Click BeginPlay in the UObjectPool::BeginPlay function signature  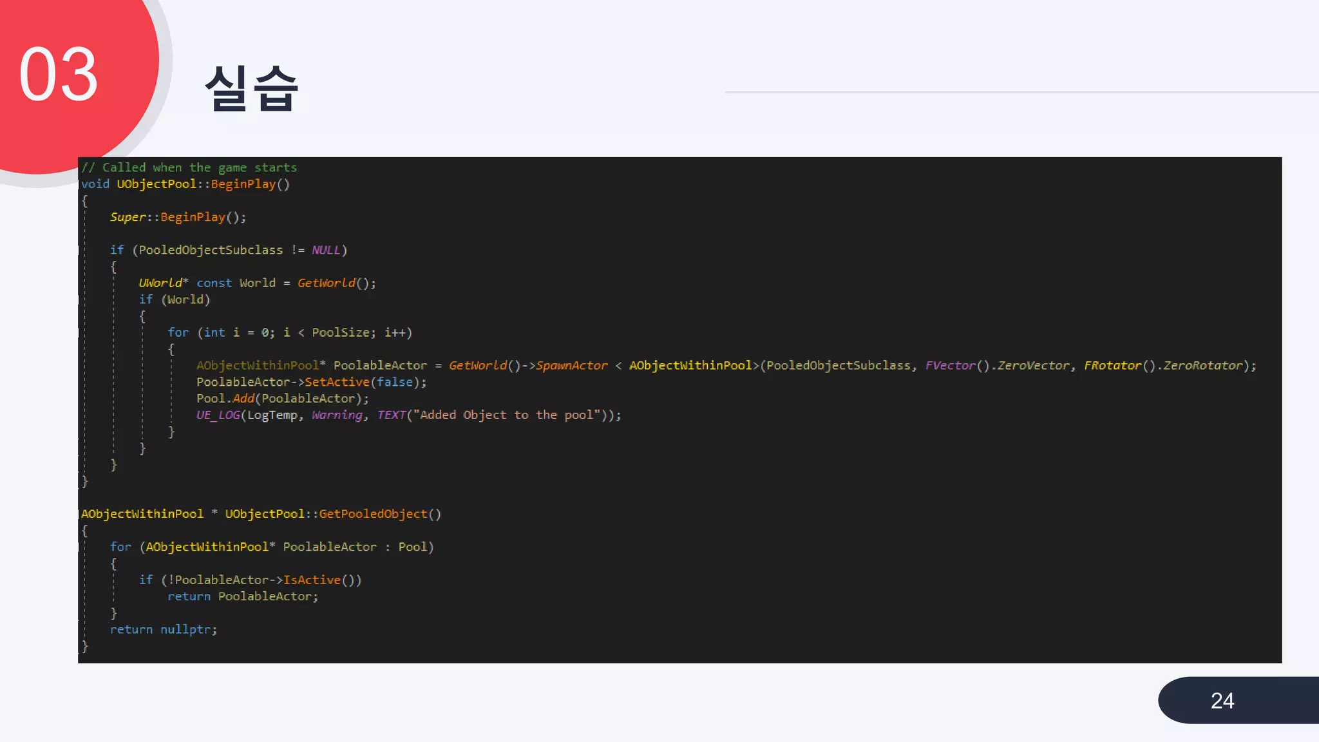coord(243,184)
